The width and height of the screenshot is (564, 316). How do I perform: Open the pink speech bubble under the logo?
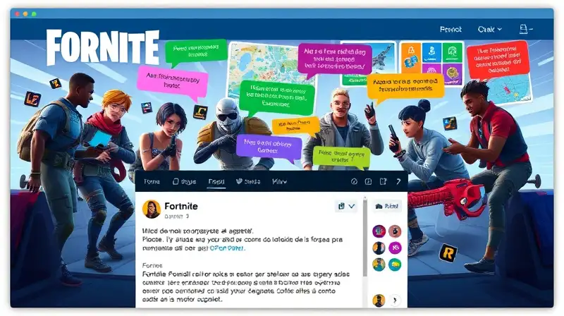[172, 82]
